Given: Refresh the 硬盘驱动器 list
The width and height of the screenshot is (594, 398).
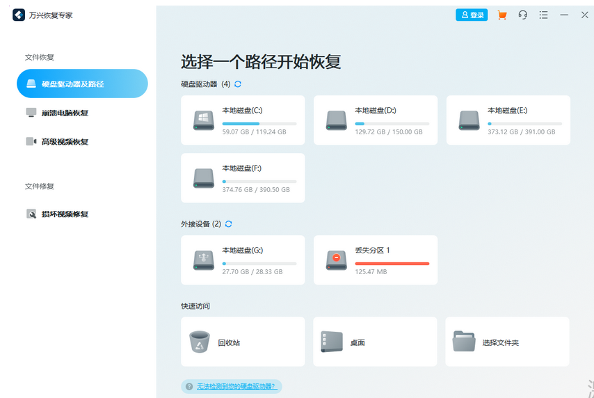Looking at the screenshot, I should [238, 84].
